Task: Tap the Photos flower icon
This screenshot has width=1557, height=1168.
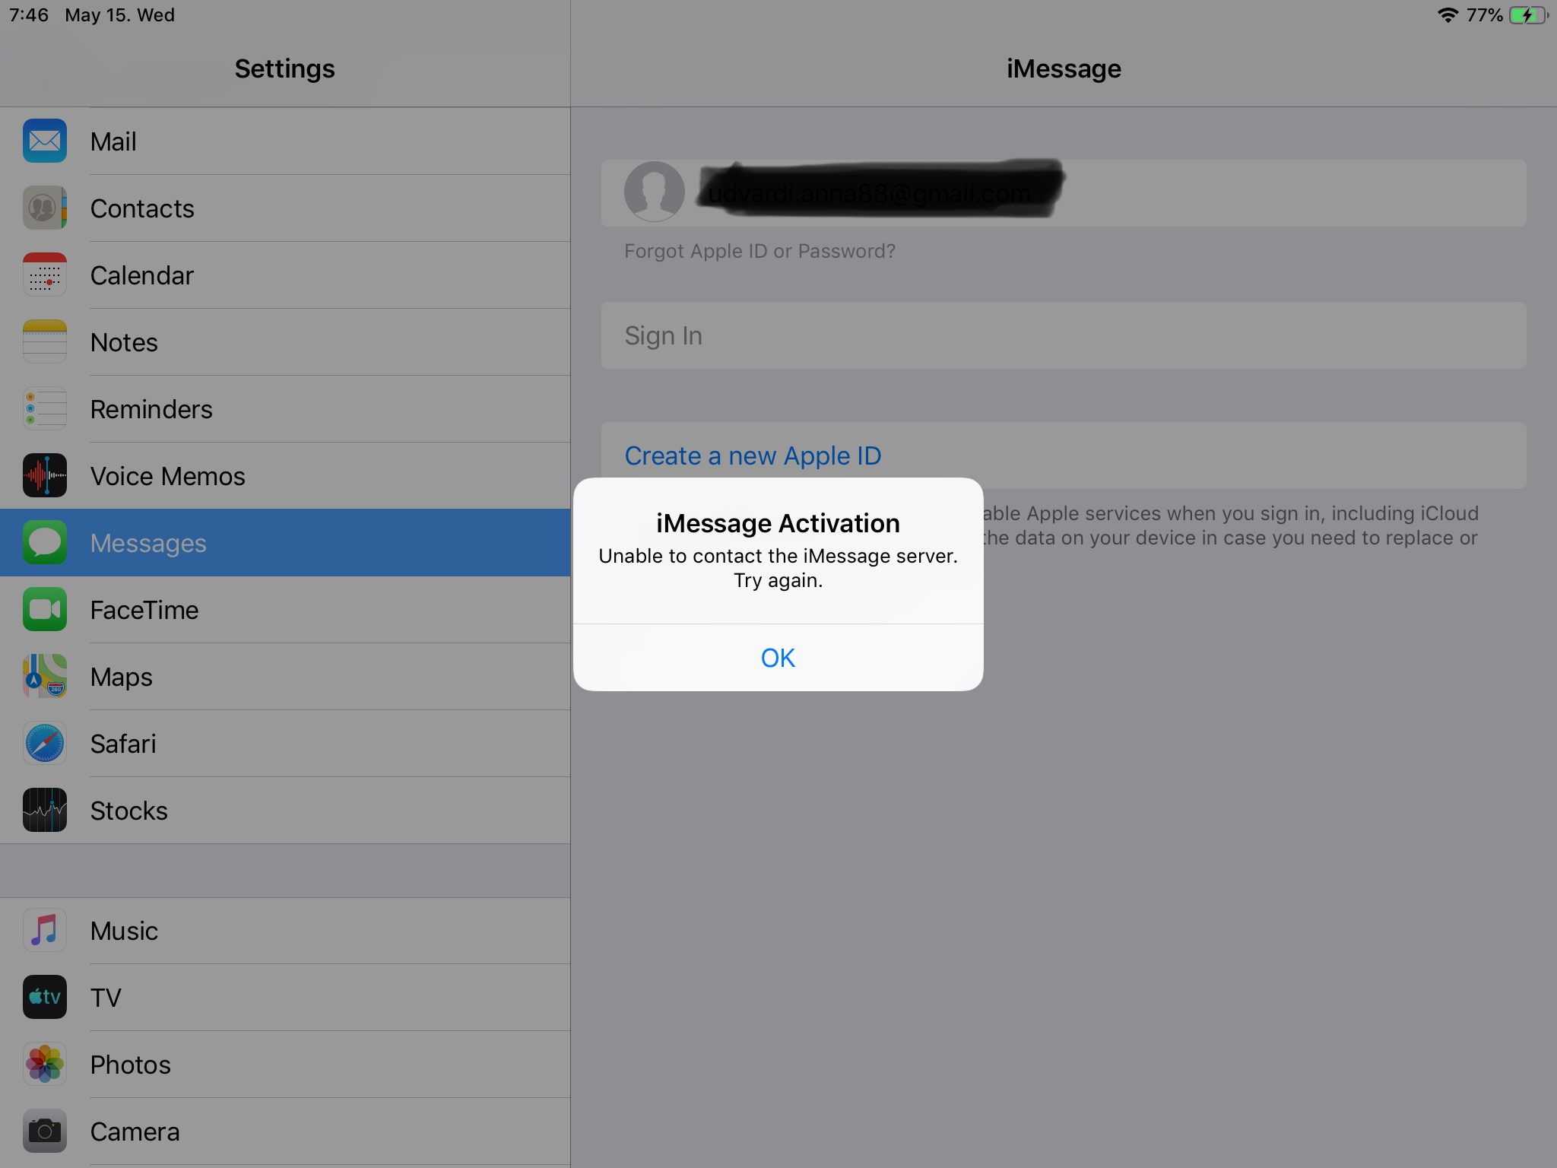Action: (x=45, y=1064)
